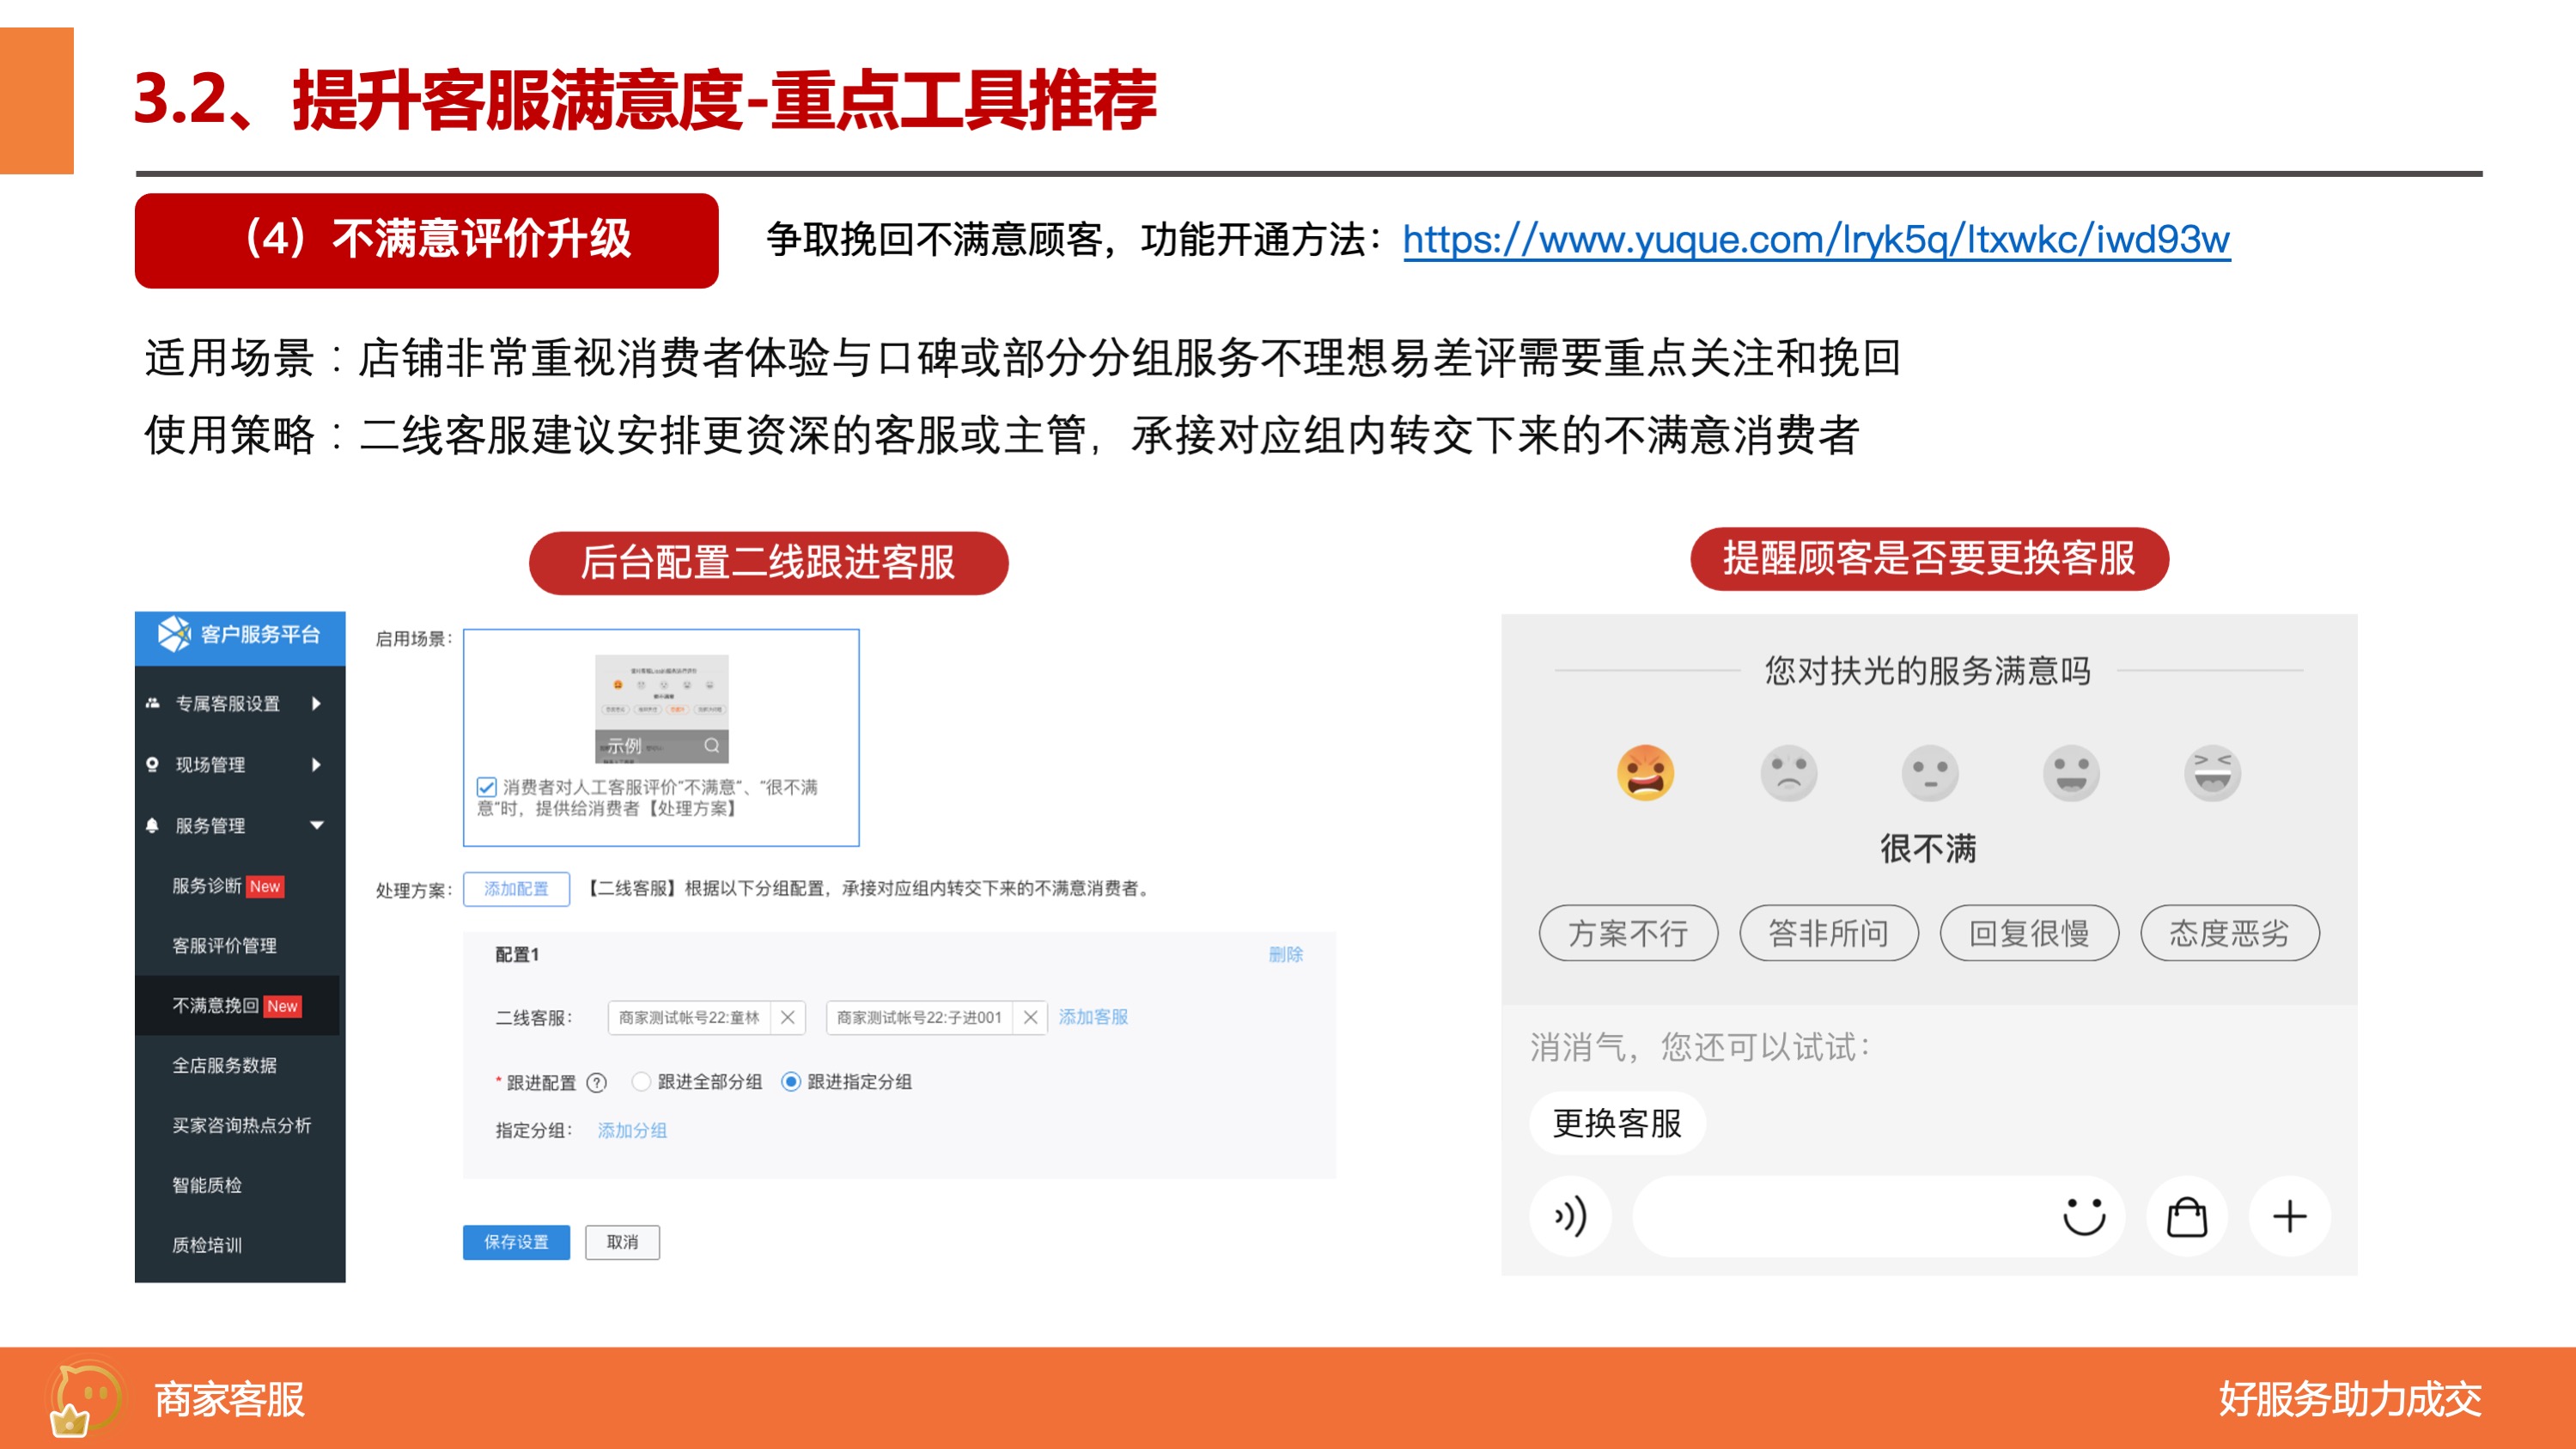Remove agent 商家测试帐号22:子进001 with X
The width and height of the screenshot is (2576, 1449).
[1030, 1017]
